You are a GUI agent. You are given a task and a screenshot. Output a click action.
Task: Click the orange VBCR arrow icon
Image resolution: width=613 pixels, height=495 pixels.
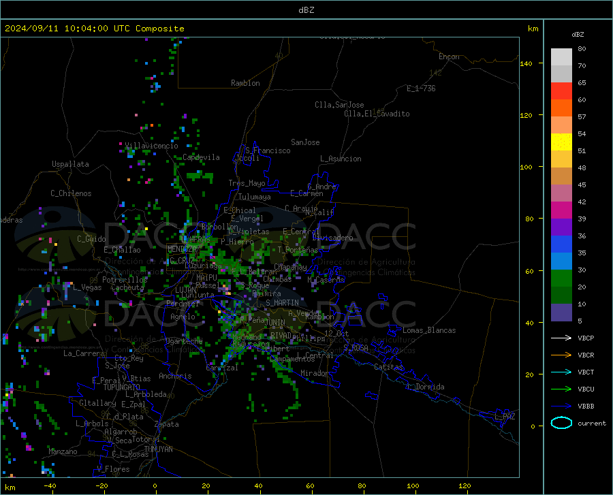561,355
